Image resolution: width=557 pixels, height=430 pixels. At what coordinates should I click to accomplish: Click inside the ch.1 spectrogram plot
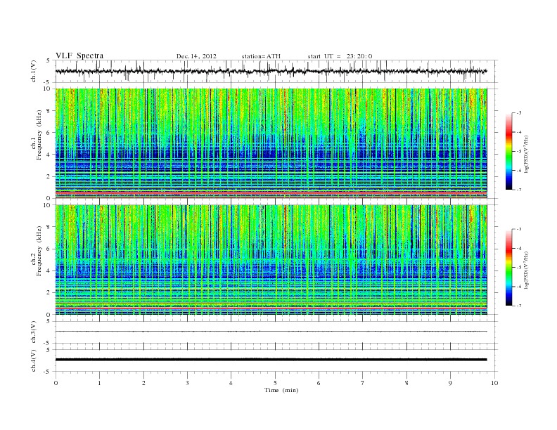(271, 143)
